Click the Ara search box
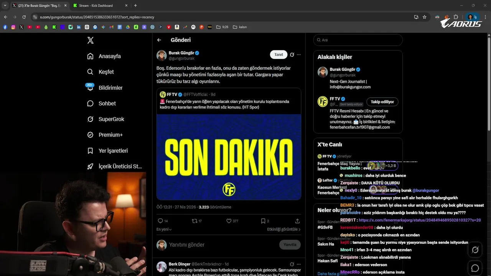Viewport: 491px width, 276px height. point(358,40)
